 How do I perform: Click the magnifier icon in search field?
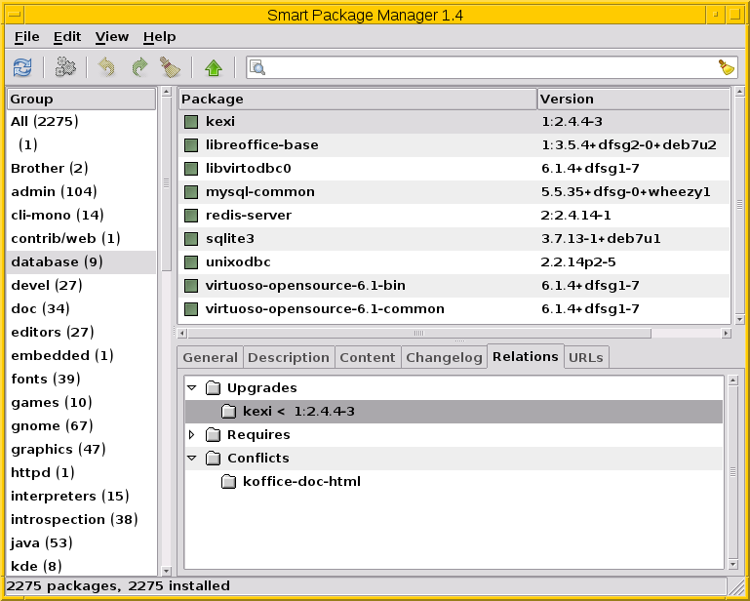click(x=257, y=67)
